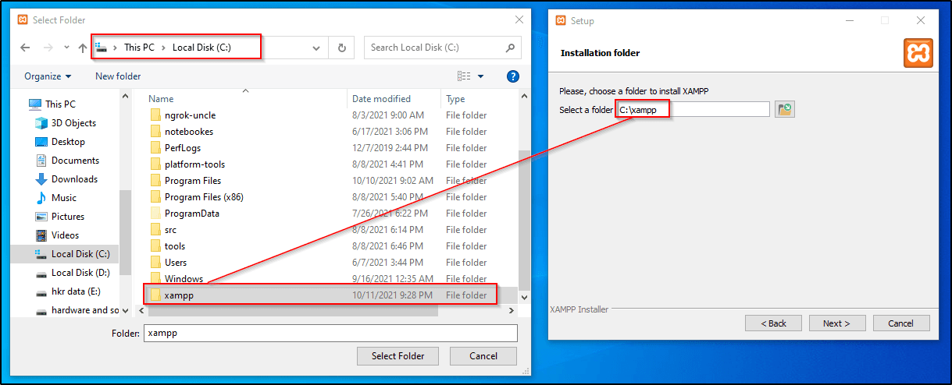Viewport: 952px width, 385px height.
Task: Click the Back arrow in Select Folder dialog
Action: coord(25,48)
